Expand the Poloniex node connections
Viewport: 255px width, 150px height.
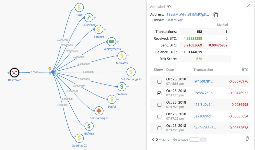(128, 87)
